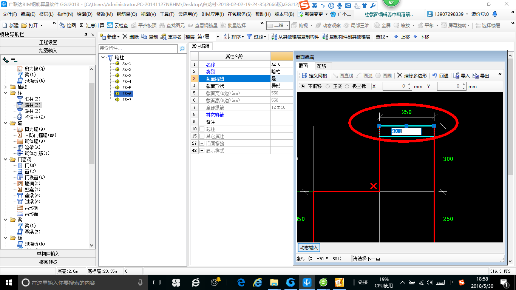
Task: Open Internet Explorer from taskbar
Action: (258, 282)
